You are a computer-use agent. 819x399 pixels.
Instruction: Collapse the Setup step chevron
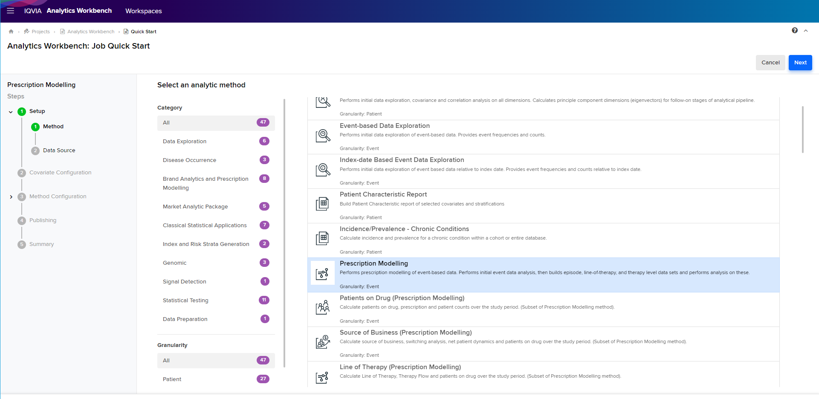pos(11,112)
